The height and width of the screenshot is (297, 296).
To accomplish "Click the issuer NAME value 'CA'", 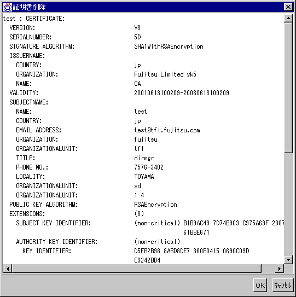I will point(137,84).
